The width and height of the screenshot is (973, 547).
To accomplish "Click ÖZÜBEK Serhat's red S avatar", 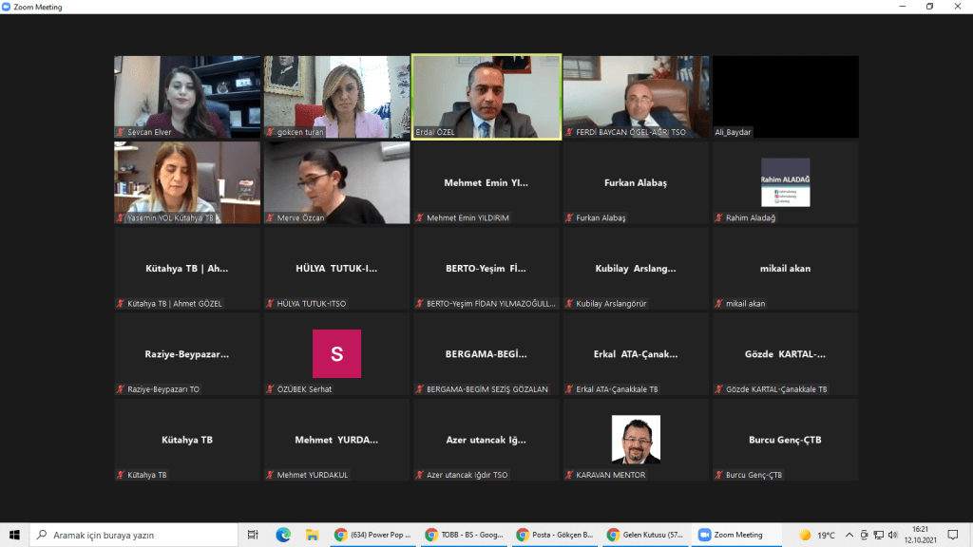I will (336, 354).
